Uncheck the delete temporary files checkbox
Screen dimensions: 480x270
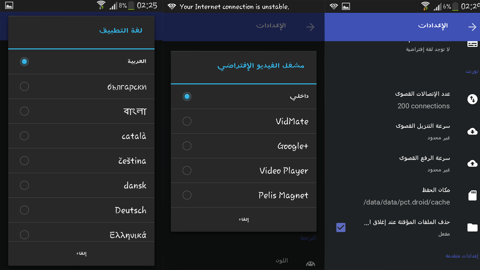(x=340, y=227)
